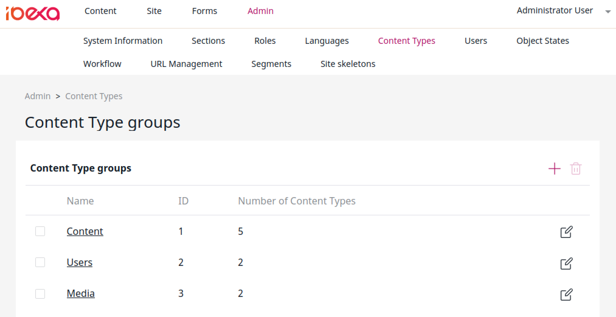Click the ID value 3 in Media row

click(181, 294)
